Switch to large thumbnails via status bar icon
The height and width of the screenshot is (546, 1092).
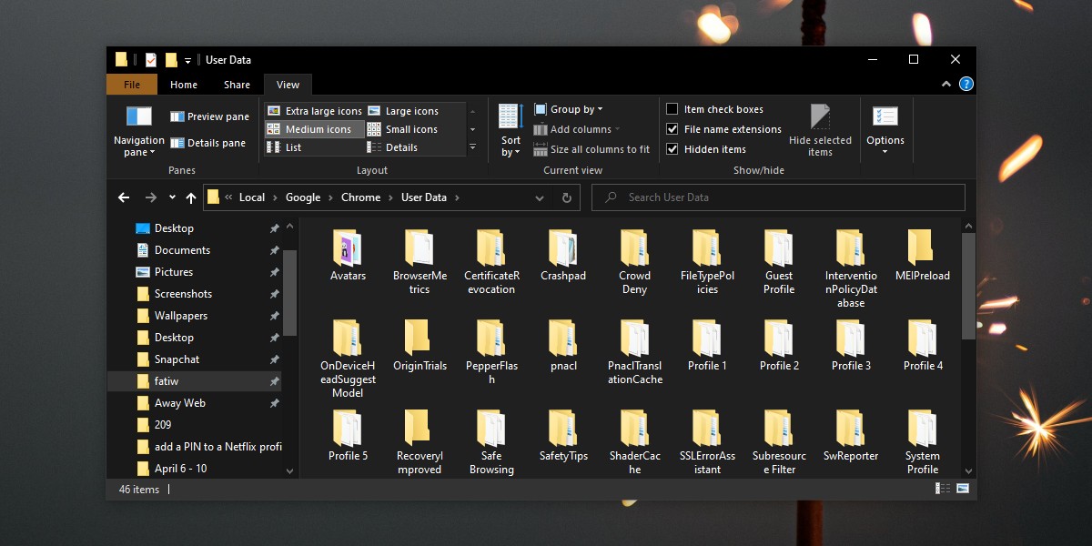click(963, 489)
